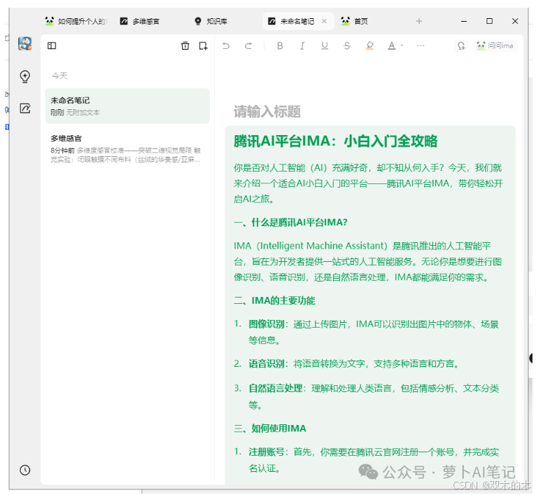This screenshot has height=495, width=536.
Task: Expand the font color dropdown arrow
Action: (x=402, y=46)
